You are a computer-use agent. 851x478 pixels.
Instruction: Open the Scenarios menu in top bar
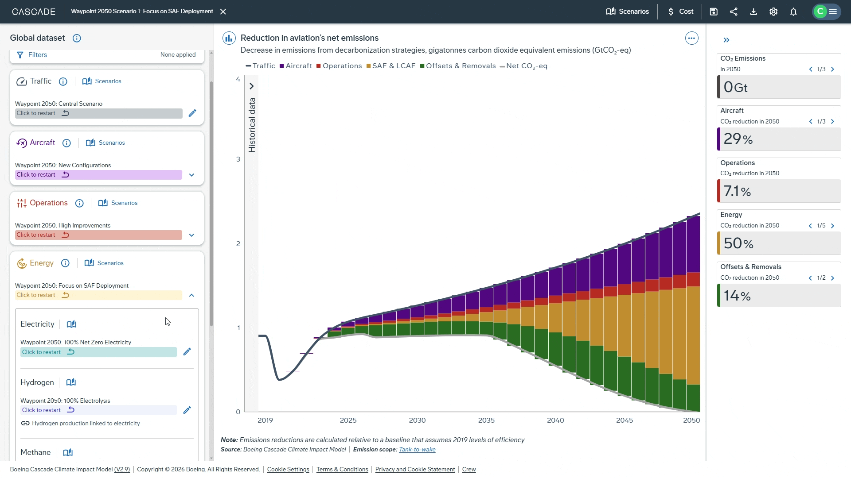click(x=627, y=12)
